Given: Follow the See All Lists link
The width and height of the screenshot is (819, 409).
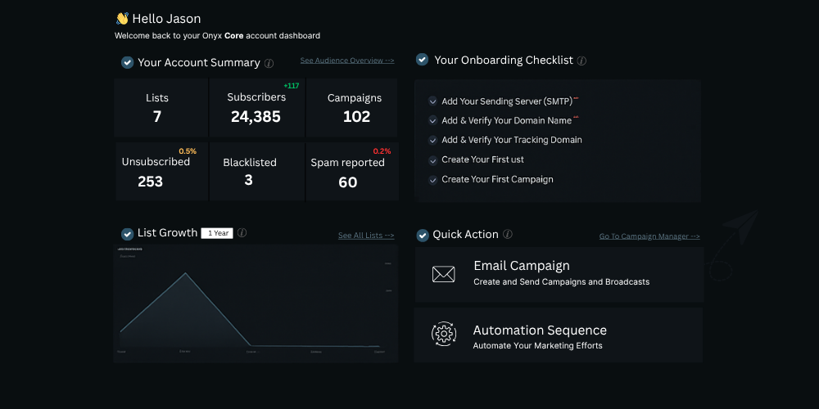Looking at the screenshot, I should 366,236.
